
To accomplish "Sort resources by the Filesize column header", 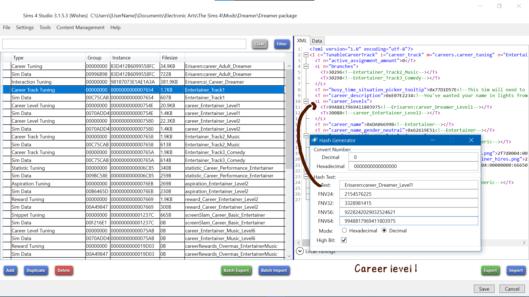I will (172, 57).
